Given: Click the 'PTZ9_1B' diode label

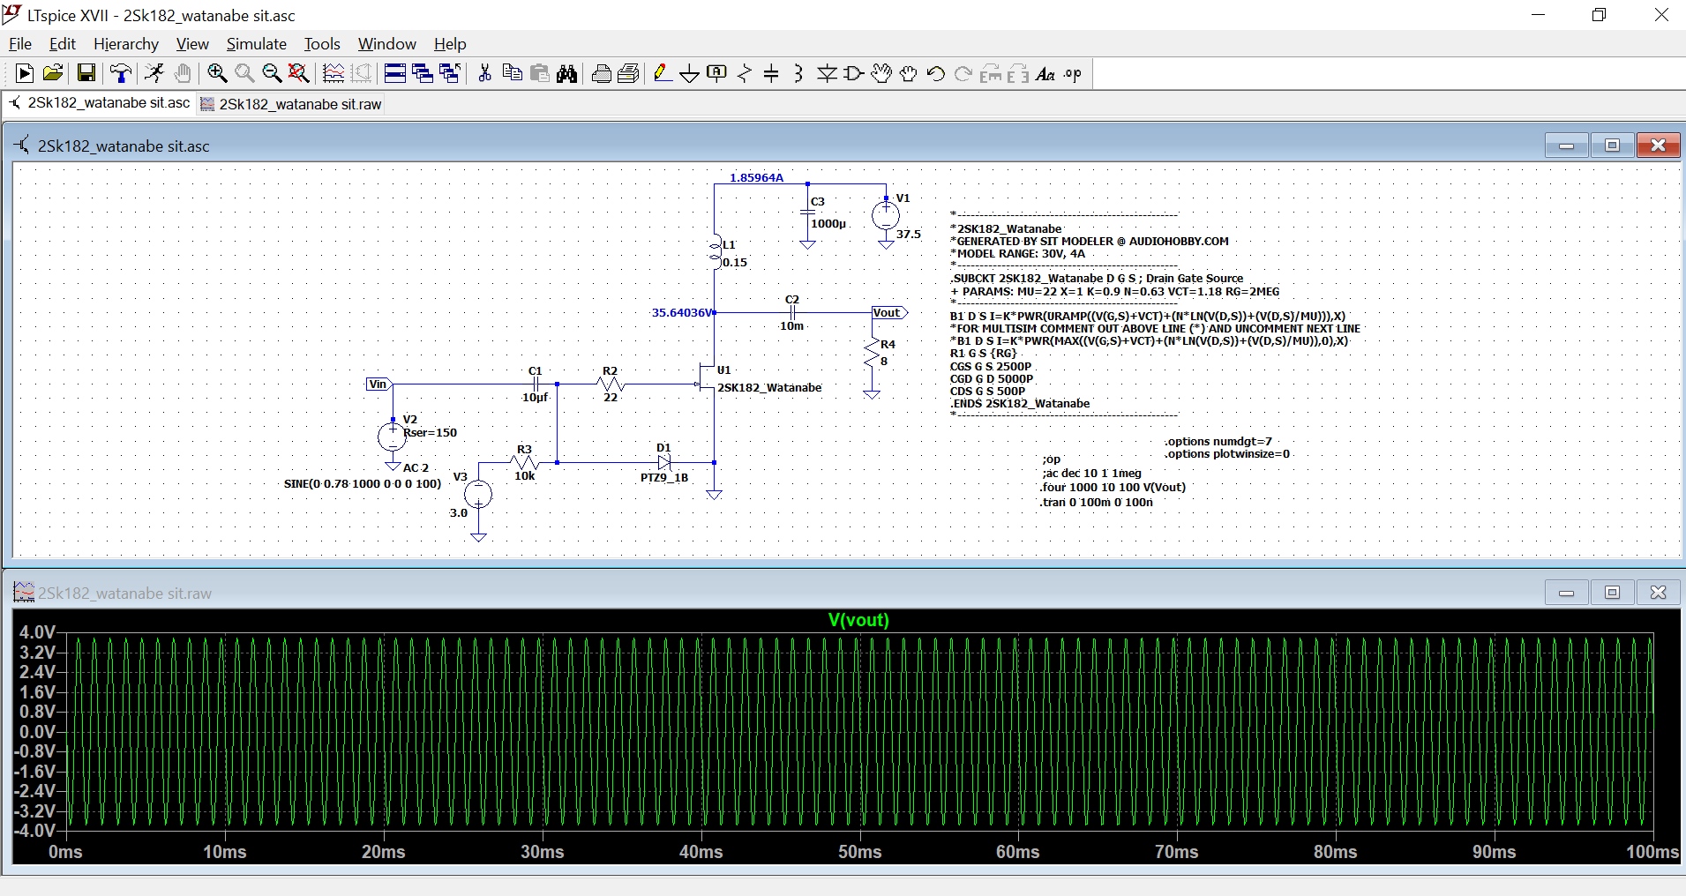Looking at the screenshot, I should point(664,478).
